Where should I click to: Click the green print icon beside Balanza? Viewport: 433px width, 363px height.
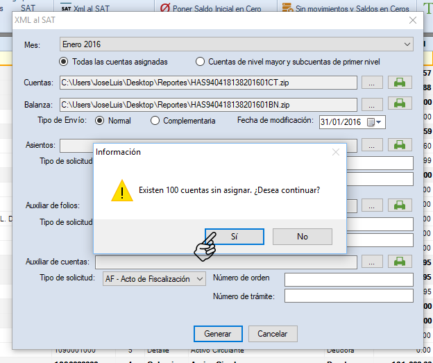click(399, 103)
